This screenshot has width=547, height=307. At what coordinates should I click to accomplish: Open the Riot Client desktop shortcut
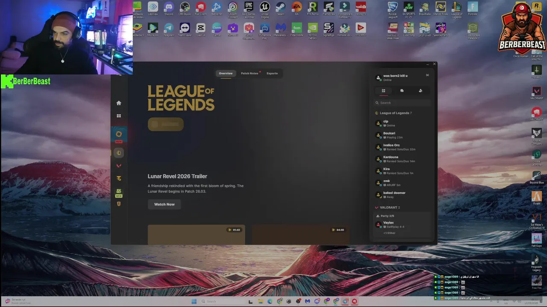tap(200, 9)
